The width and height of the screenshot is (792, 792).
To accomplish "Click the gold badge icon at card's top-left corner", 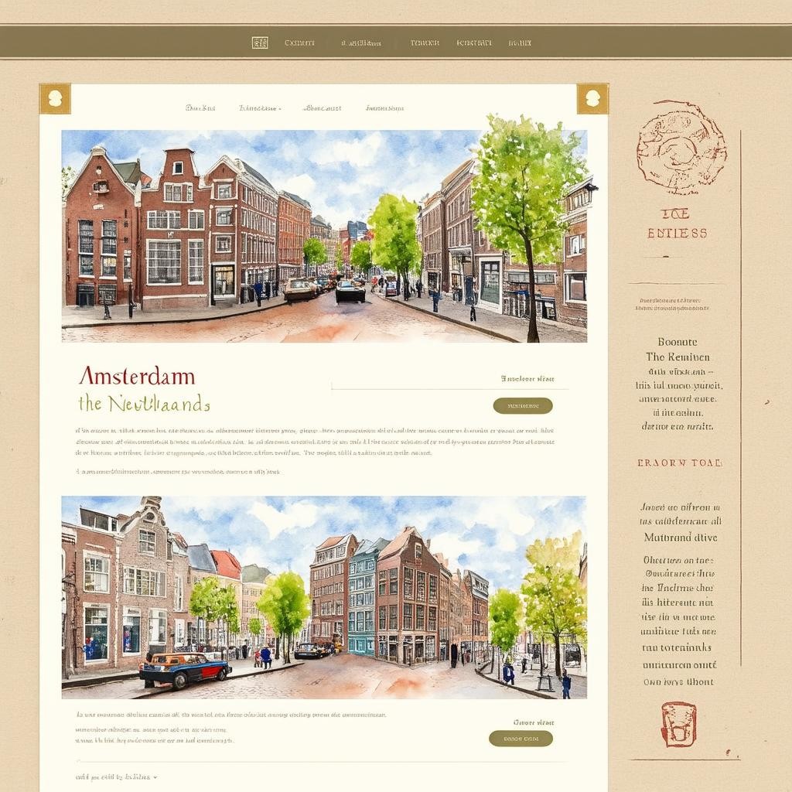I will pyautogui.click(x=55, y=98).
